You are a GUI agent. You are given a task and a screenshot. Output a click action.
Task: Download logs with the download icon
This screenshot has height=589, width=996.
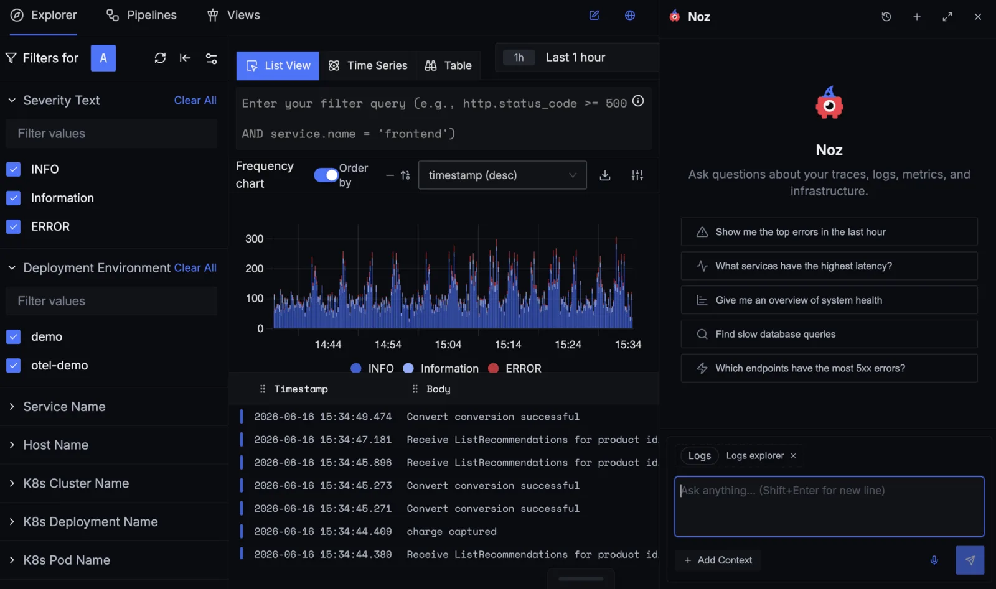click(605, 175)
